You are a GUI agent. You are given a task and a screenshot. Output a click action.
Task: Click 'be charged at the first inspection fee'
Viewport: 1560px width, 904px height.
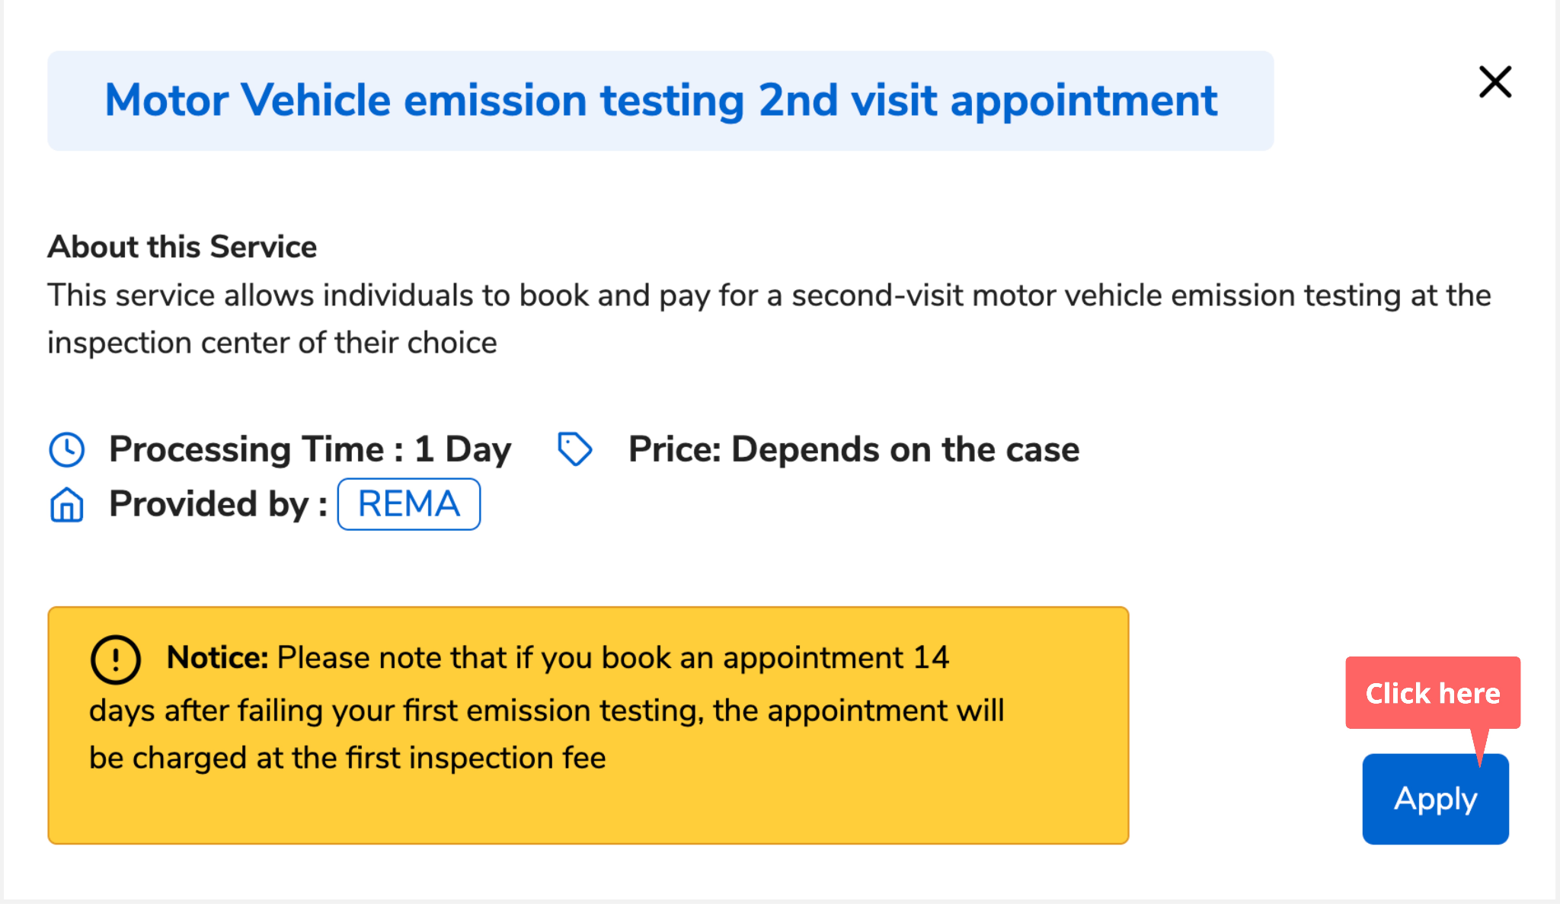click(x=347, y=758)
